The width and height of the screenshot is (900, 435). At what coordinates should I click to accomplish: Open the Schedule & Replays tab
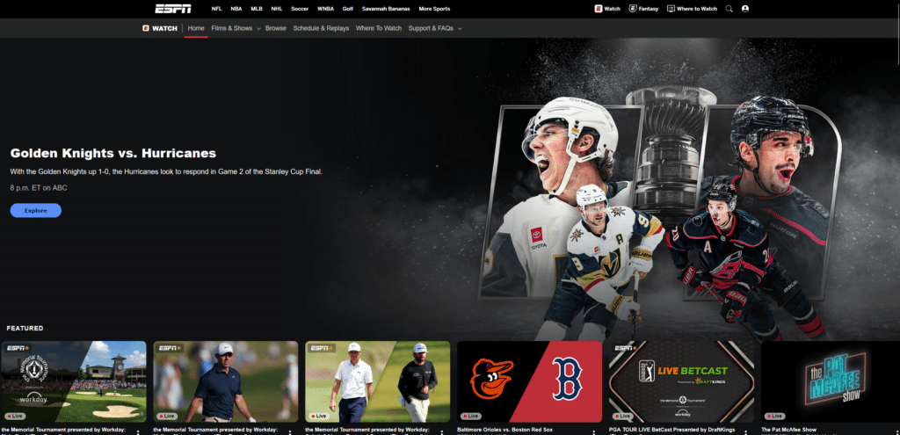coord(321,28)
